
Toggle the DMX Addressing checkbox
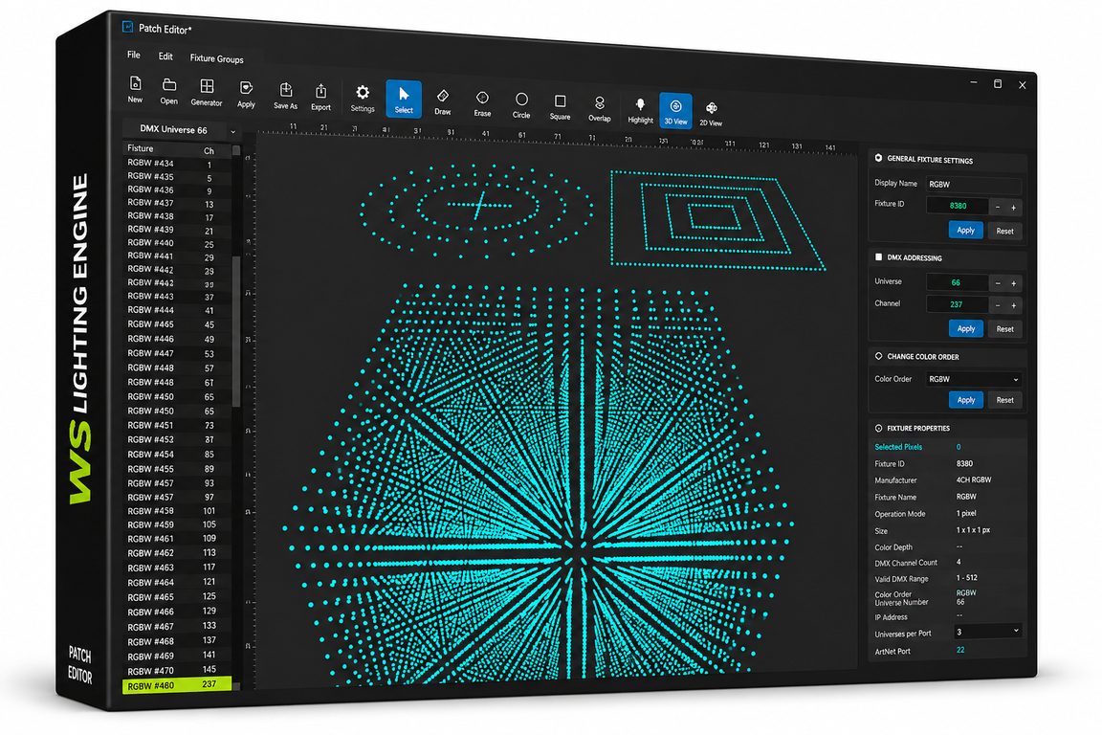pos(878,257)
